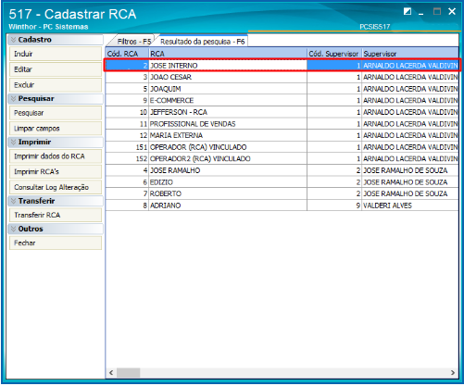
Task: Select the ROBERTO row
Action: (282, 193)
